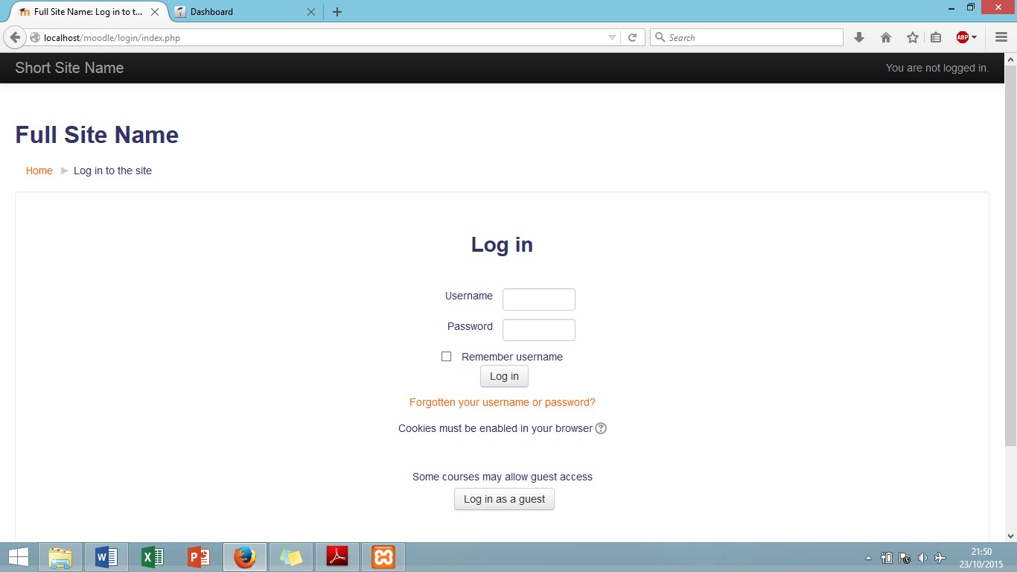Click the battery power tray icon
This screenshot has width=1017, height=572.
[887, 558]
